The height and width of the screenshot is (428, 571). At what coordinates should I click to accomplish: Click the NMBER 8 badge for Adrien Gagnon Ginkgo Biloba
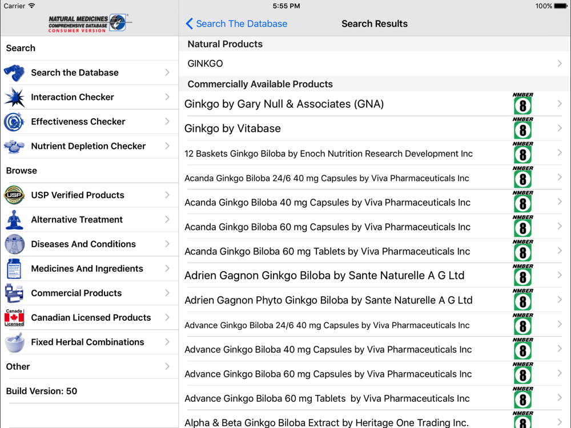(x=522, y=276)
